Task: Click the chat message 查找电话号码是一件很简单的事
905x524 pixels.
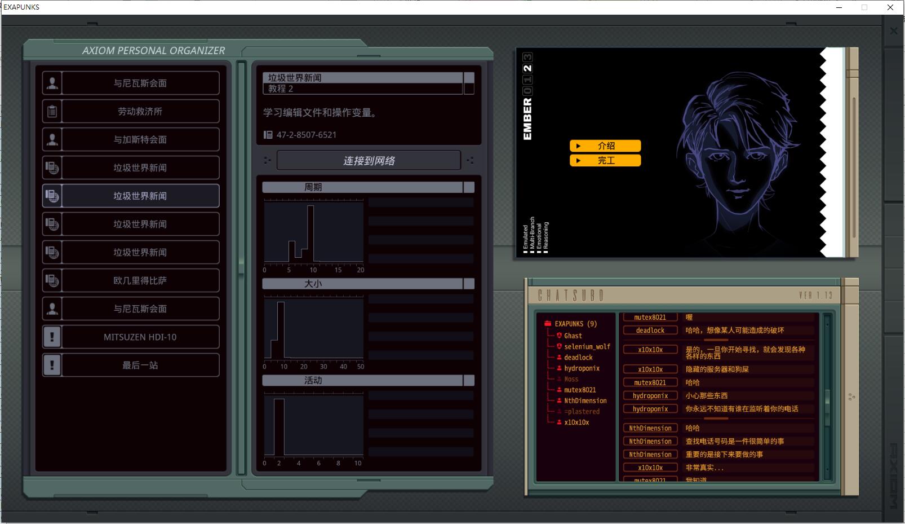Action: pos(734,442)
